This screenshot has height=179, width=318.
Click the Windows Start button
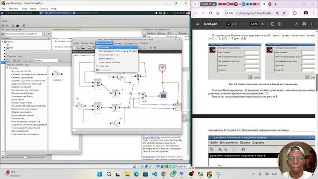[100, 174]
